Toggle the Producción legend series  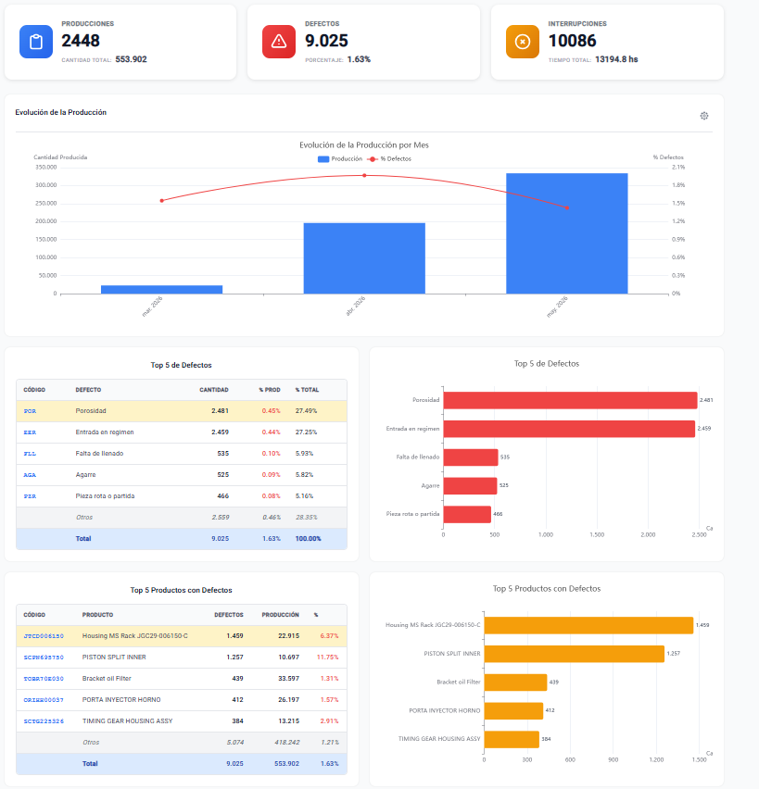(340, 159)
